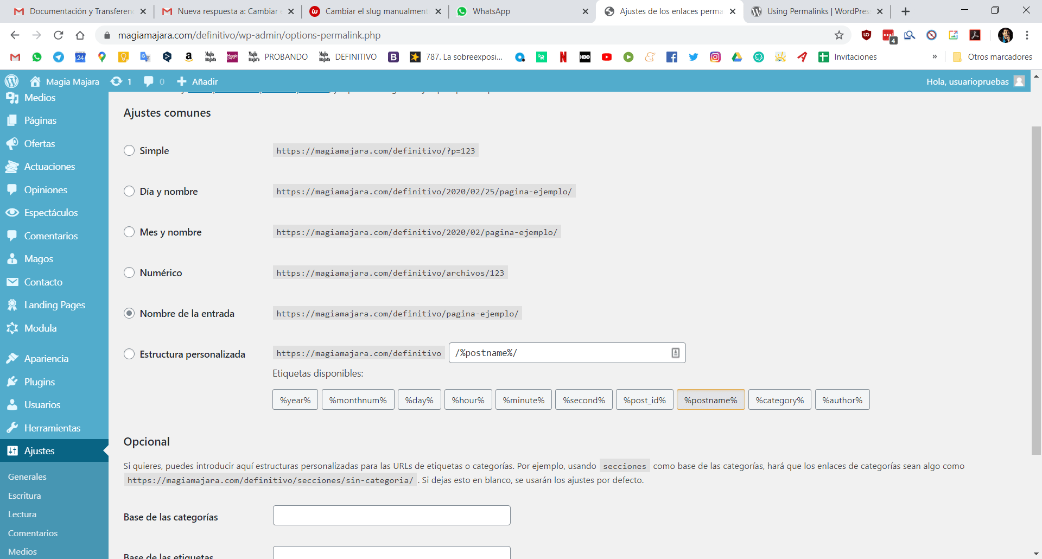Insert the %author% tag button

842,400
